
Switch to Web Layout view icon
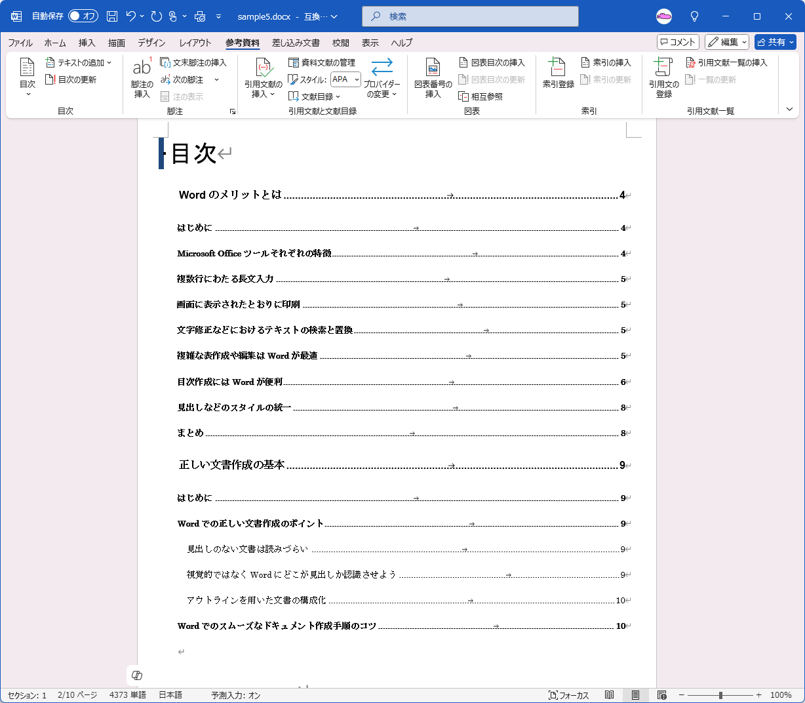click(x=662, y=695)
